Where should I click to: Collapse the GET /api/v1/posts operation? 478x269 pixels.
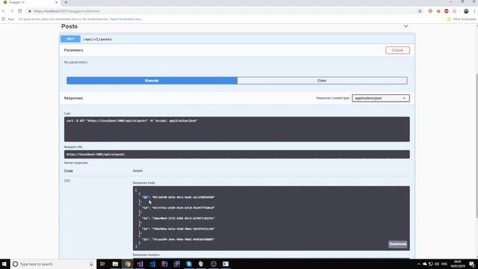(237, 39)
